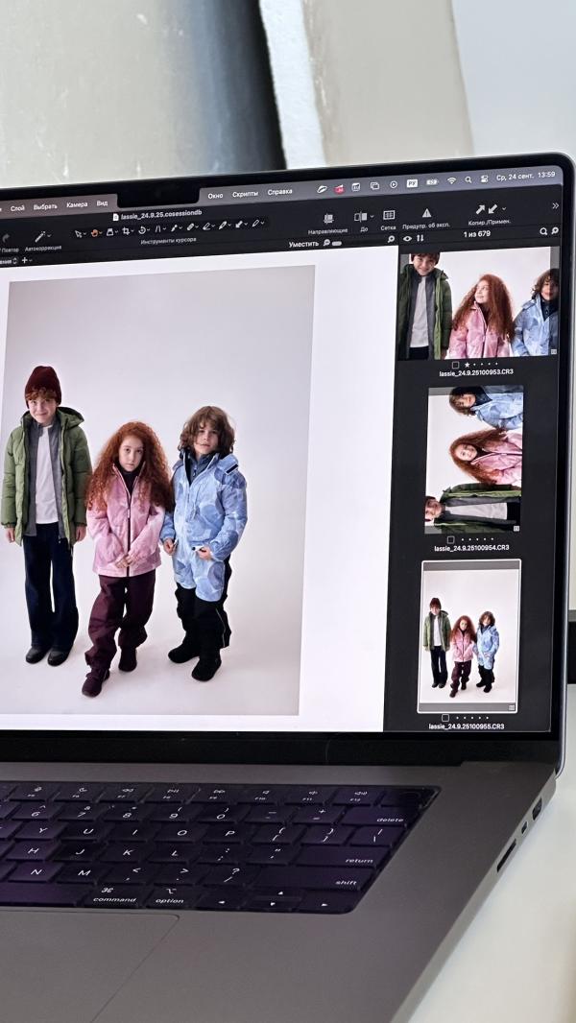Click the exposure warning triangle icon
576x1023 pixels.
pos(426,213)
